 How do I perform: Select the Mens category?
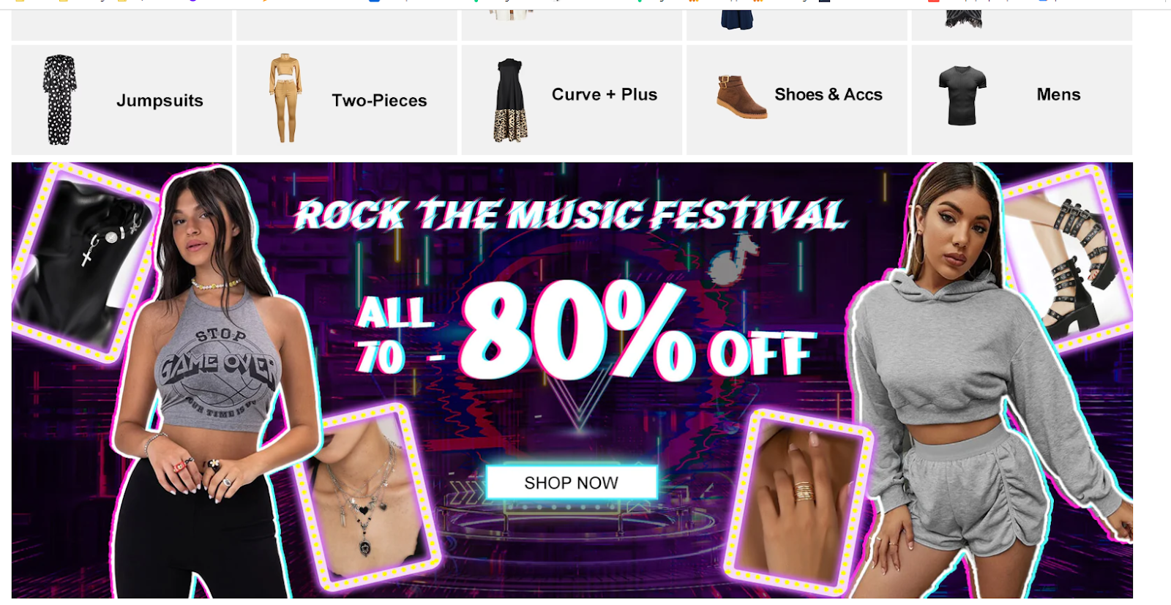pos(1058,95)
